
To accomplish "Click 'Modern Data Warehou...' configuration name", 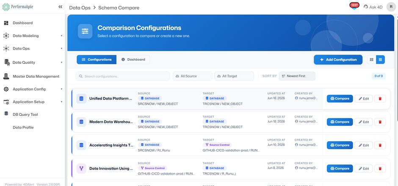I will (x=111, y=122).
